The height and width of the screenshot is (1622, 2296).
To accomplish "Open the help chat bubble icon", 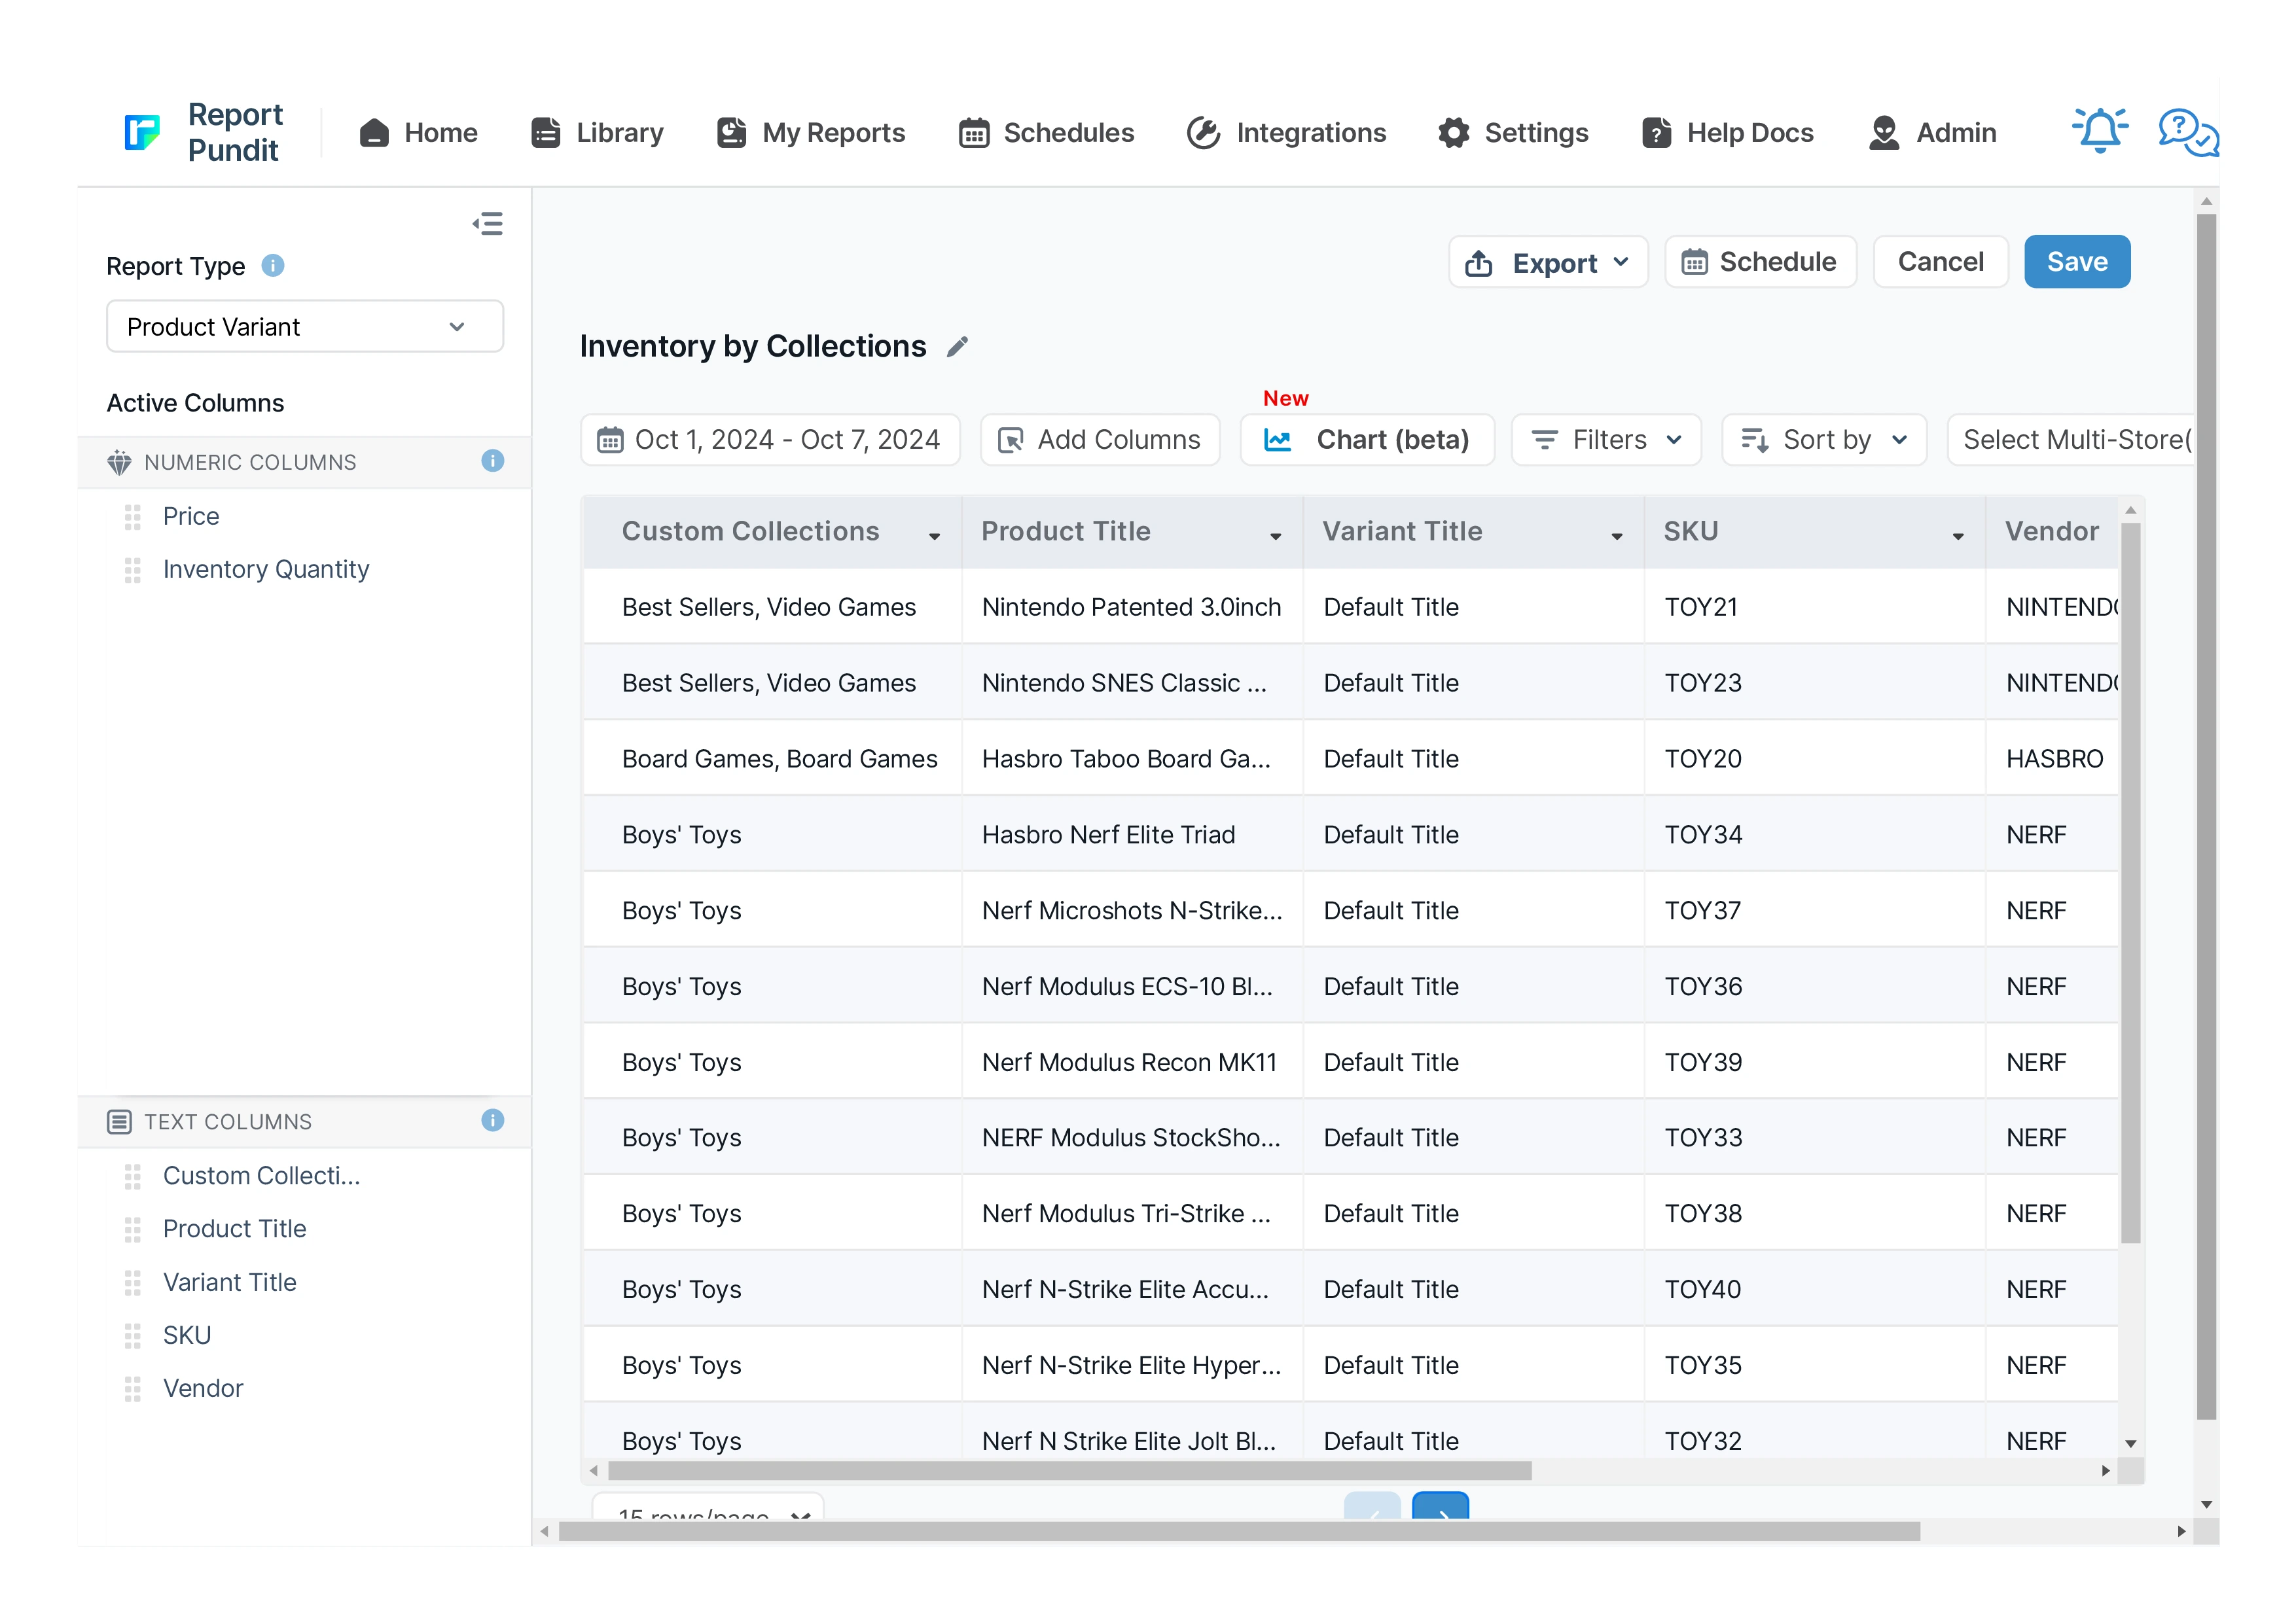I will coord(2186,132).
